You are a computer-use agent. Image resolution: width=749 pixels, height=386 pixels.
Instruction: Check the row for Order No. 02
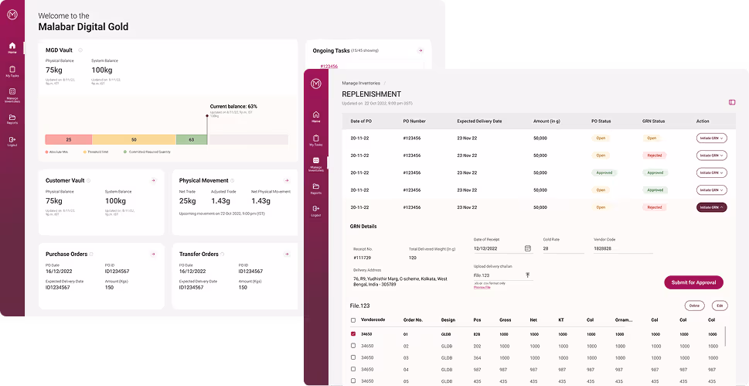pos(353,345)
